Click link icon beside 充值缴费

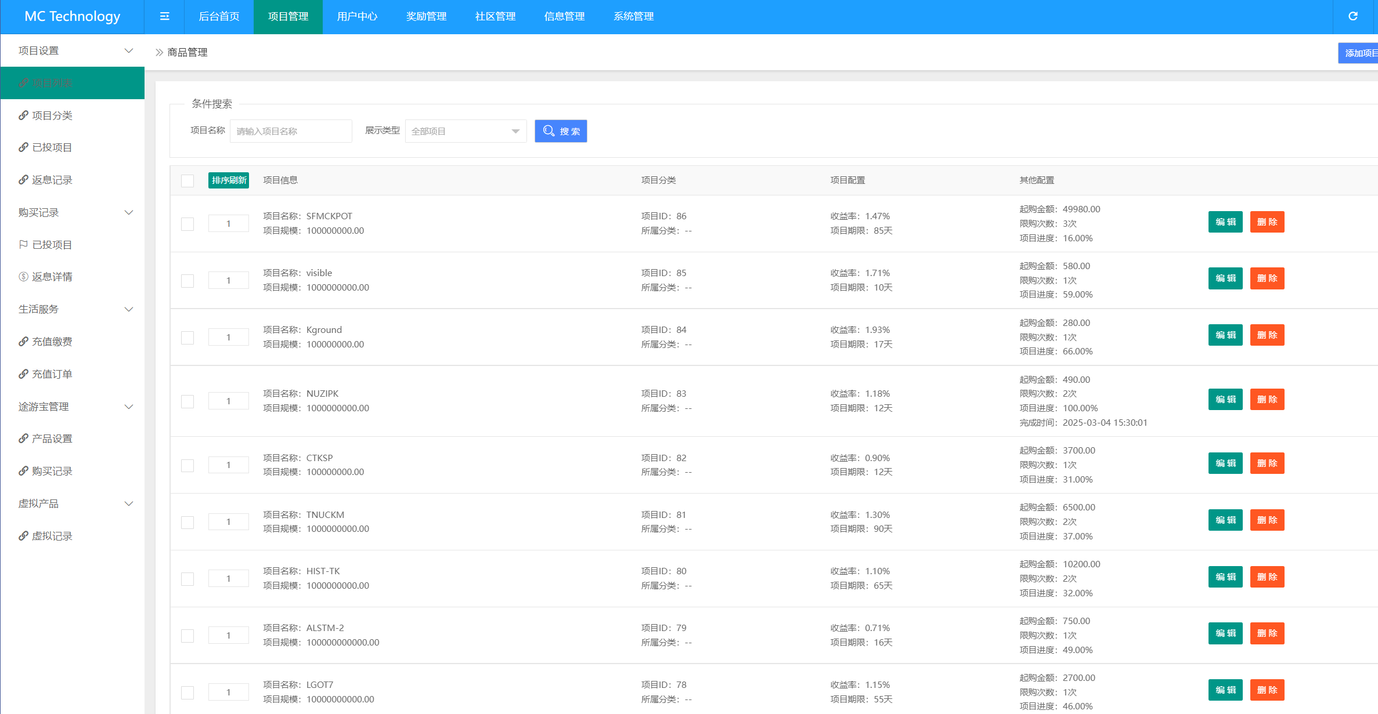(x=23, y=342)
